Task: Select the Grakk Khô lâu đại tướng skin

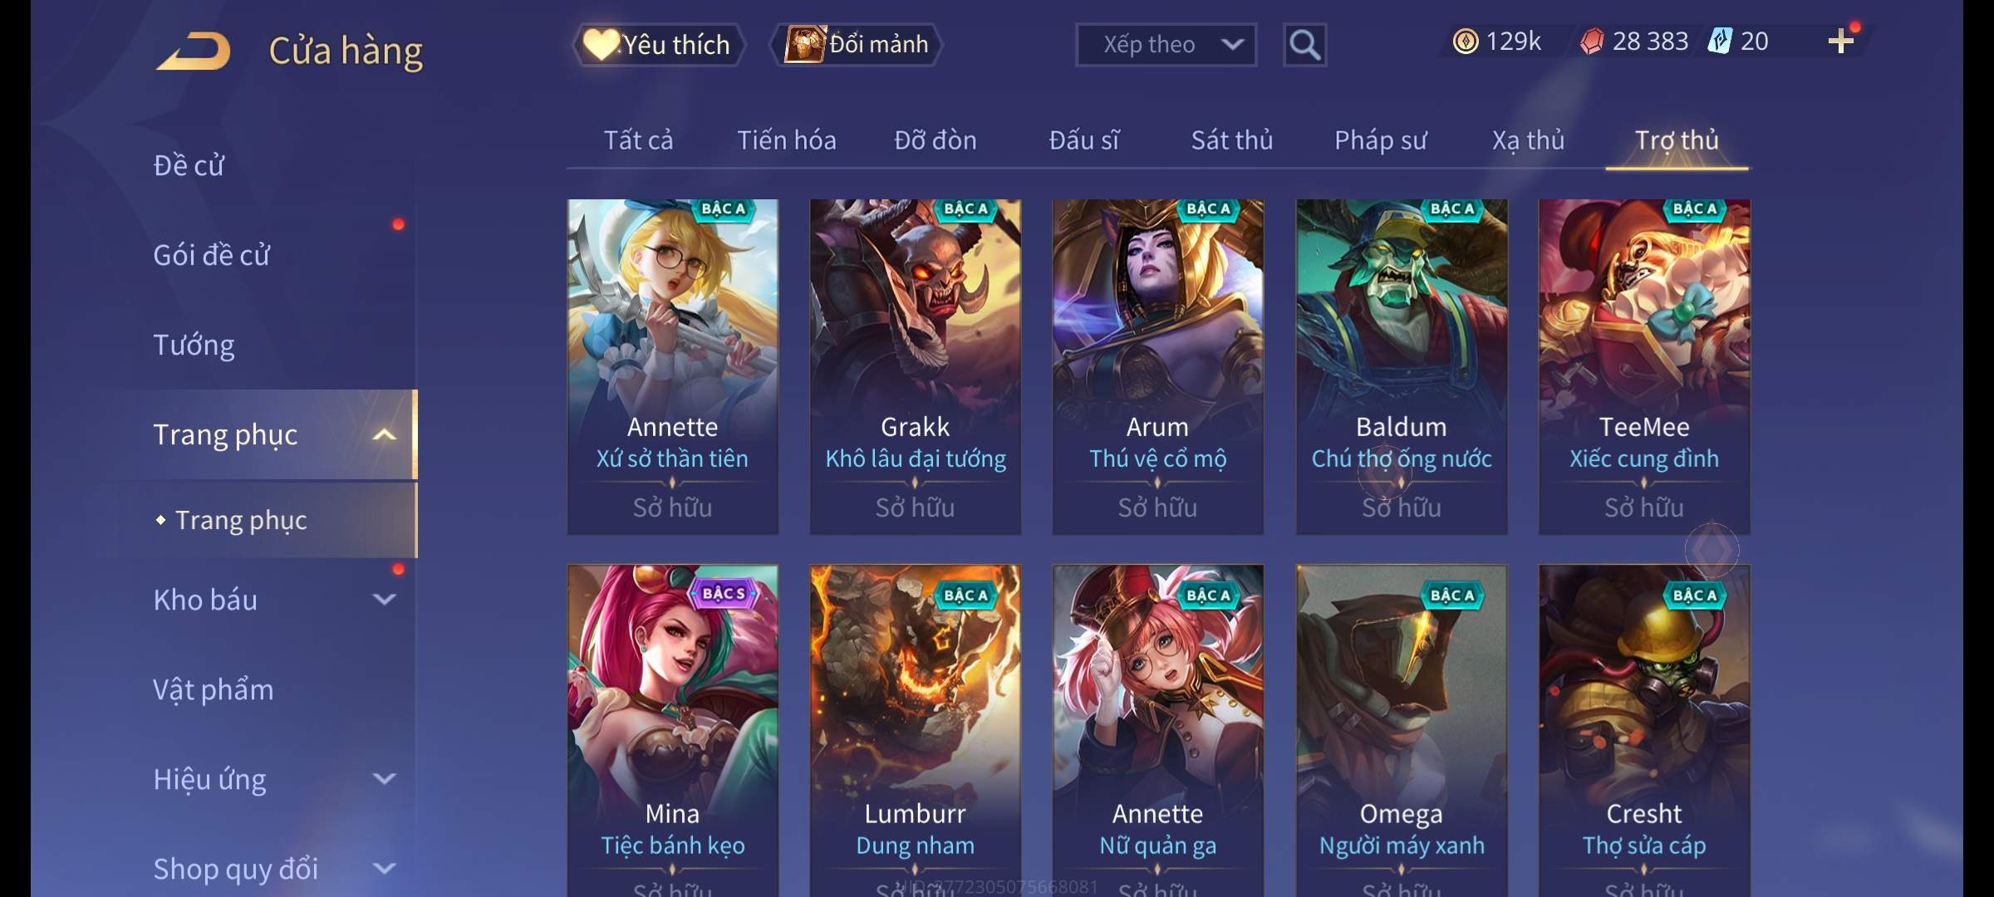Action: pos(915,366)
